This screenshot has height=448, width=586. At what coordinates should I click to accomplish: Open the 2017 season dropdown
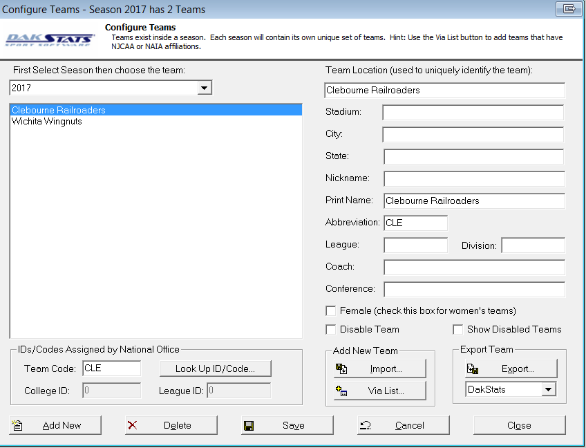coord(204,88)
